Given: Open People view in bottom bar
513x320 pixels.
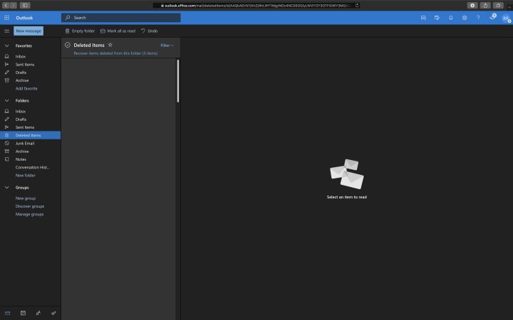Looking at the screenshot, I should (x=38, y=313).
